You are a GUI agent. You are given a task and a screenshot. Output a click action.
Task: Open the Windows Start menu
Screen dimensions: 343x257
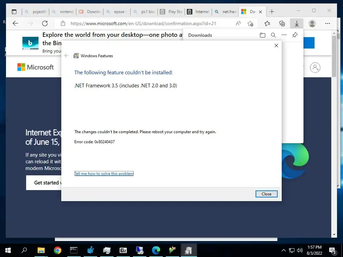click(8, 250)
